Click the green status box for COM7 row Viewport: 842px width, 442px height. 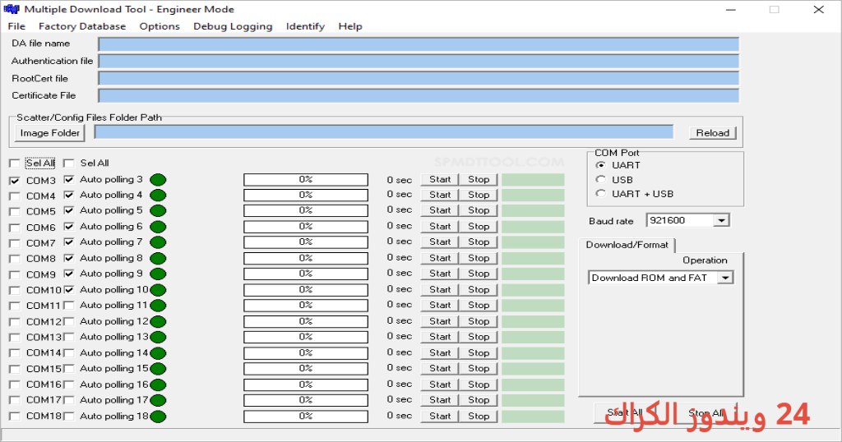(x=533, y=242)
